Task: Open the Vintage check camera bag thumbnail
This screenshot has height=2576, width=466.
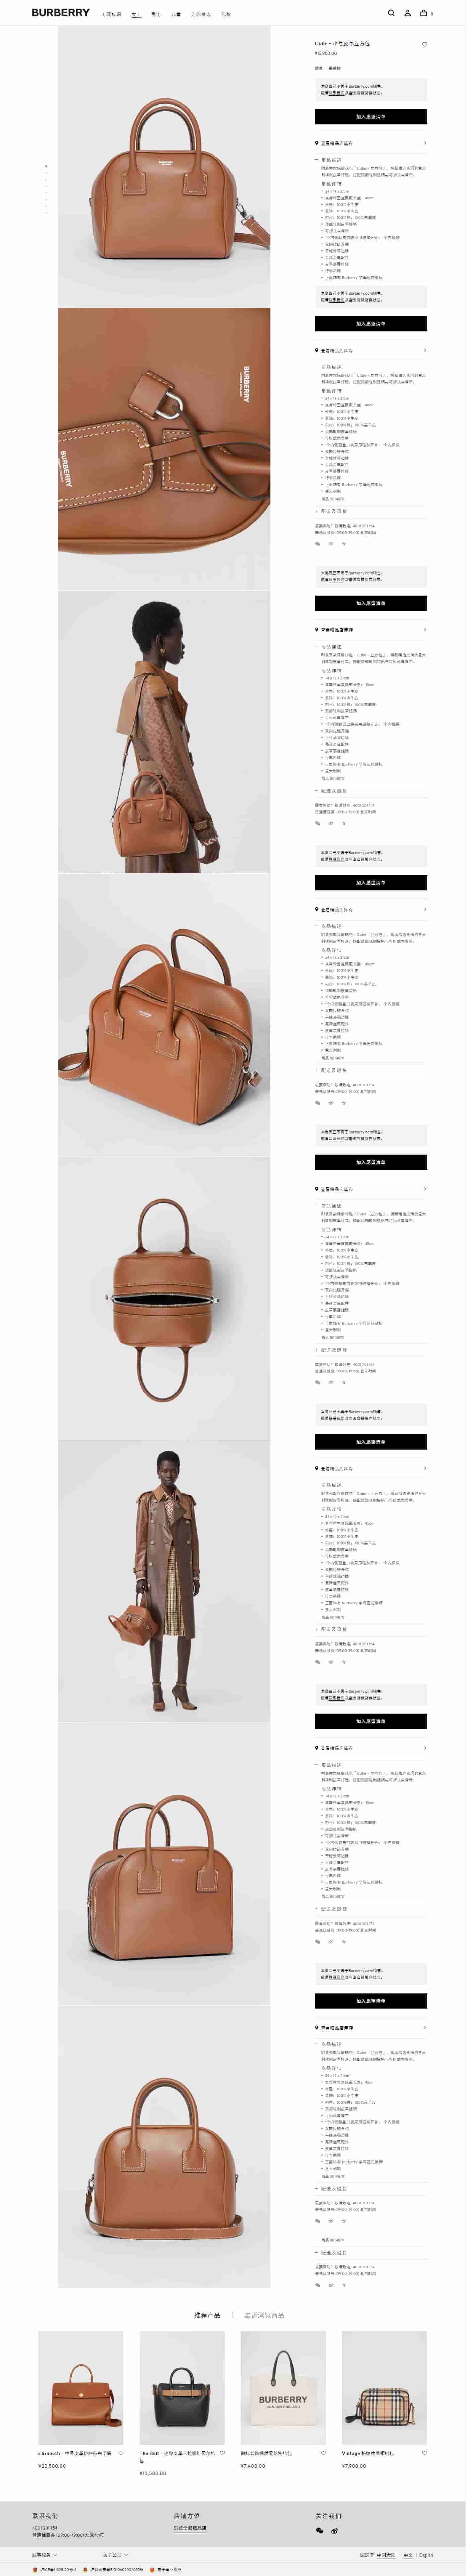Action: point(384,2388)
